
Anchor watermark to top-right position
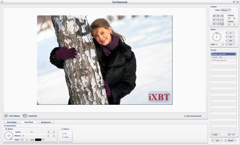[x=222, y=16]
